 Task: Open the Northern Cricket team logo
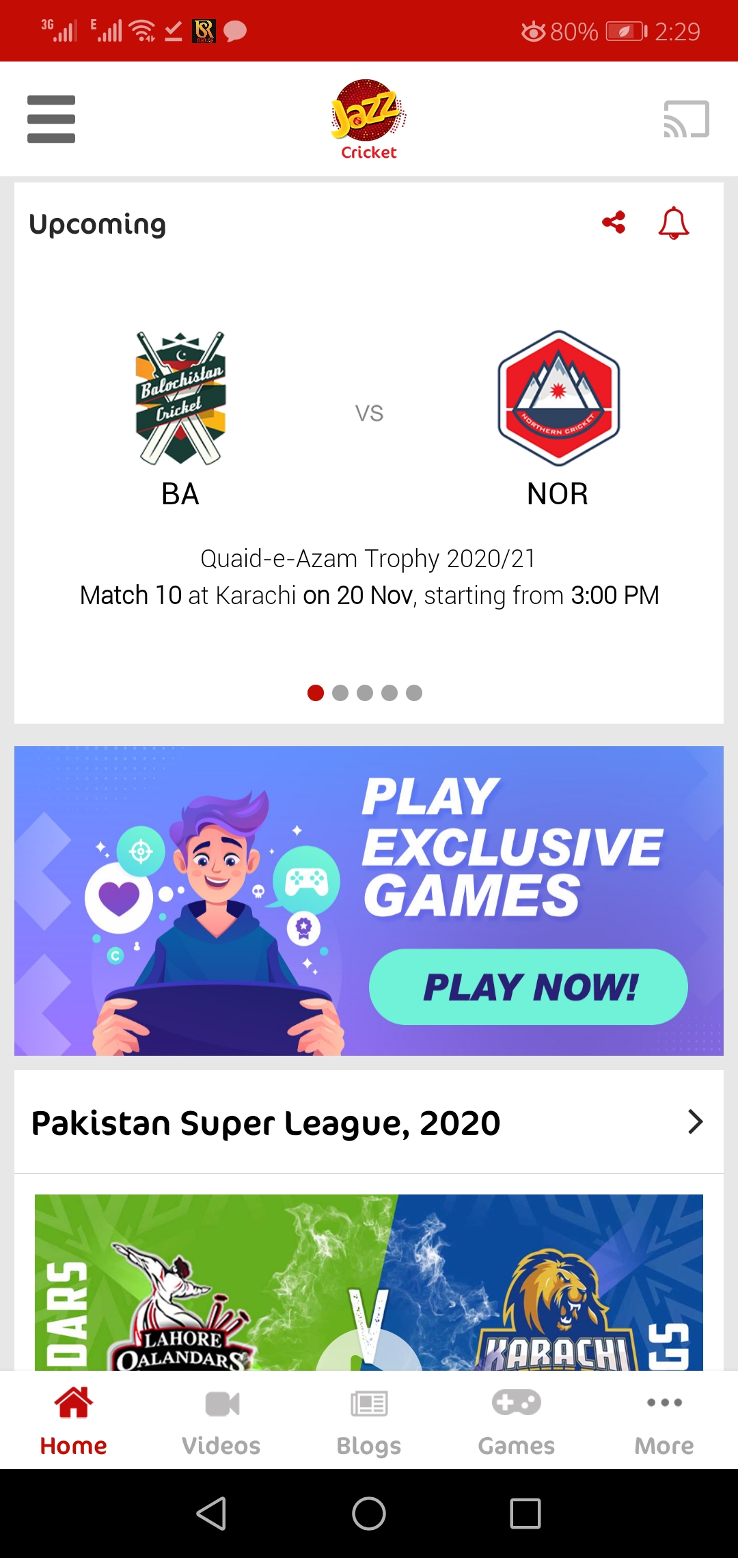[558, 398]
